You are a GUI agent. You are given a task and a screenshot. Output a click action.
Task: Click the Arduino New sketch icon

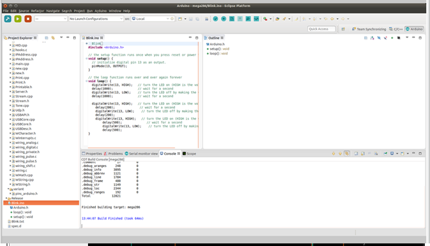(x=231, y=19)
